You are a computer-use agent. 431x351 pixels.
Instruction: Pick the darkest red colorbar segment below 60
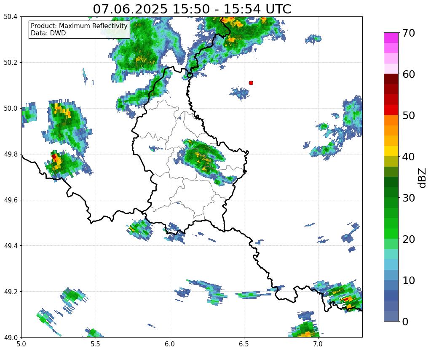click(391, 79)
